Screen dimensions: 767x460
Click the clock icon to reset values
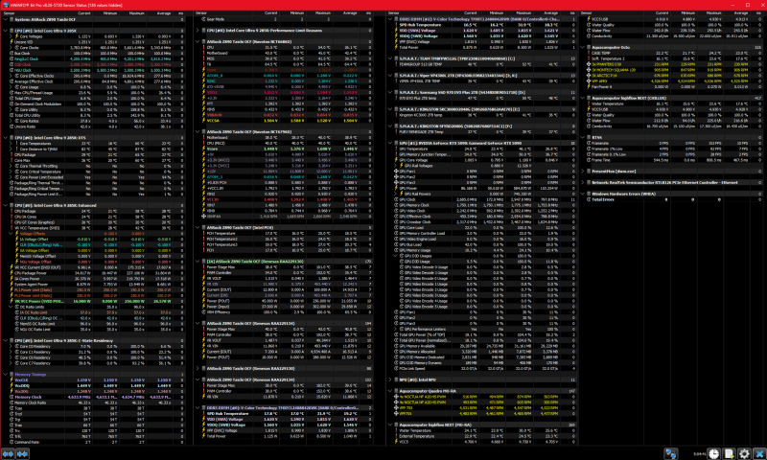click(713, 453)
